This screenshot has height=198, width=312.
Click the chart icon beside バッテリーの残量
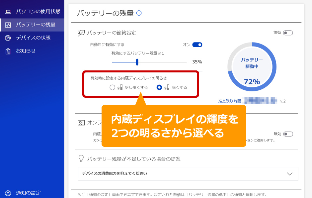(8, 25)
